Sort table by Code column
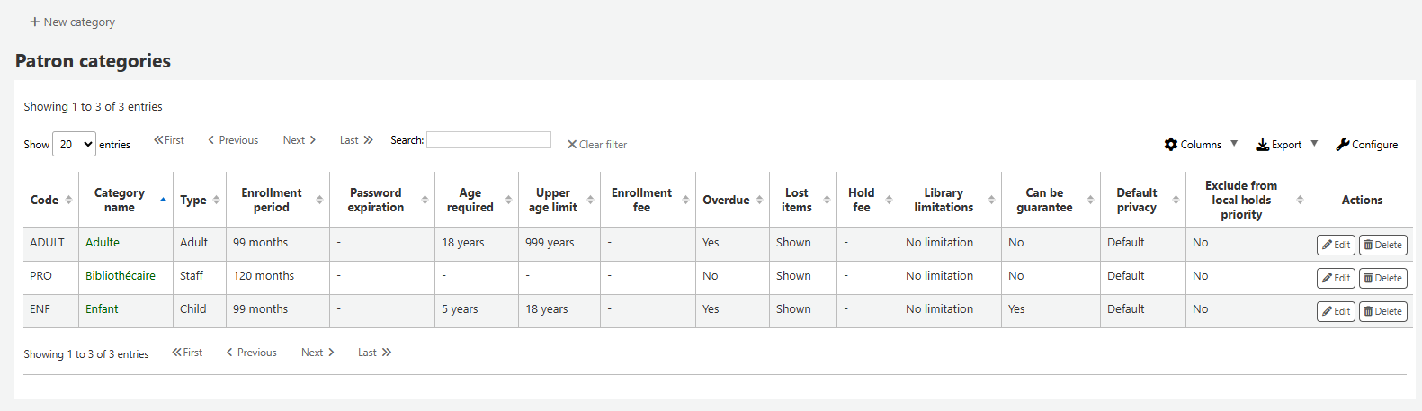 point(49,200)
